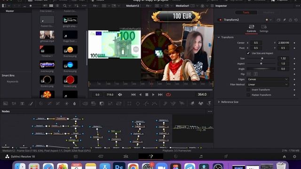Image resolution: width=301 pixels, height=169 pixels.
Task: Enable Invert Transform checkbox
Action: tap(248, 90)
